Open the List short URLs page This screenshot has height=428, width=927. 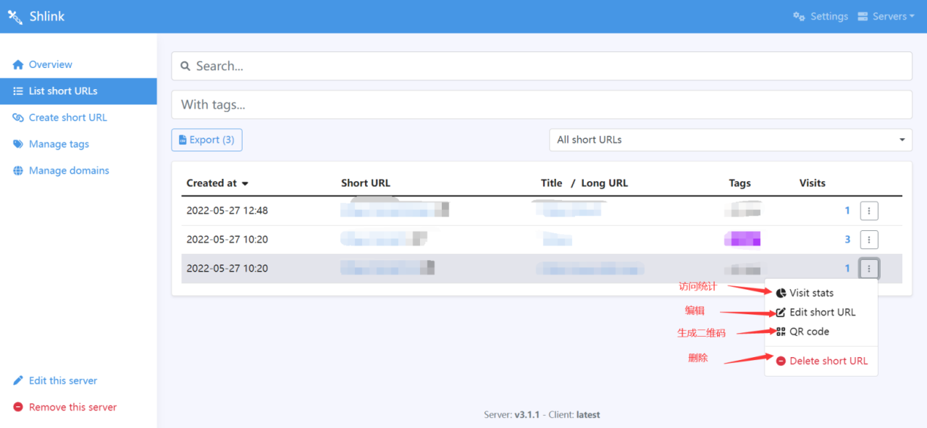click(x=63, y=91)
